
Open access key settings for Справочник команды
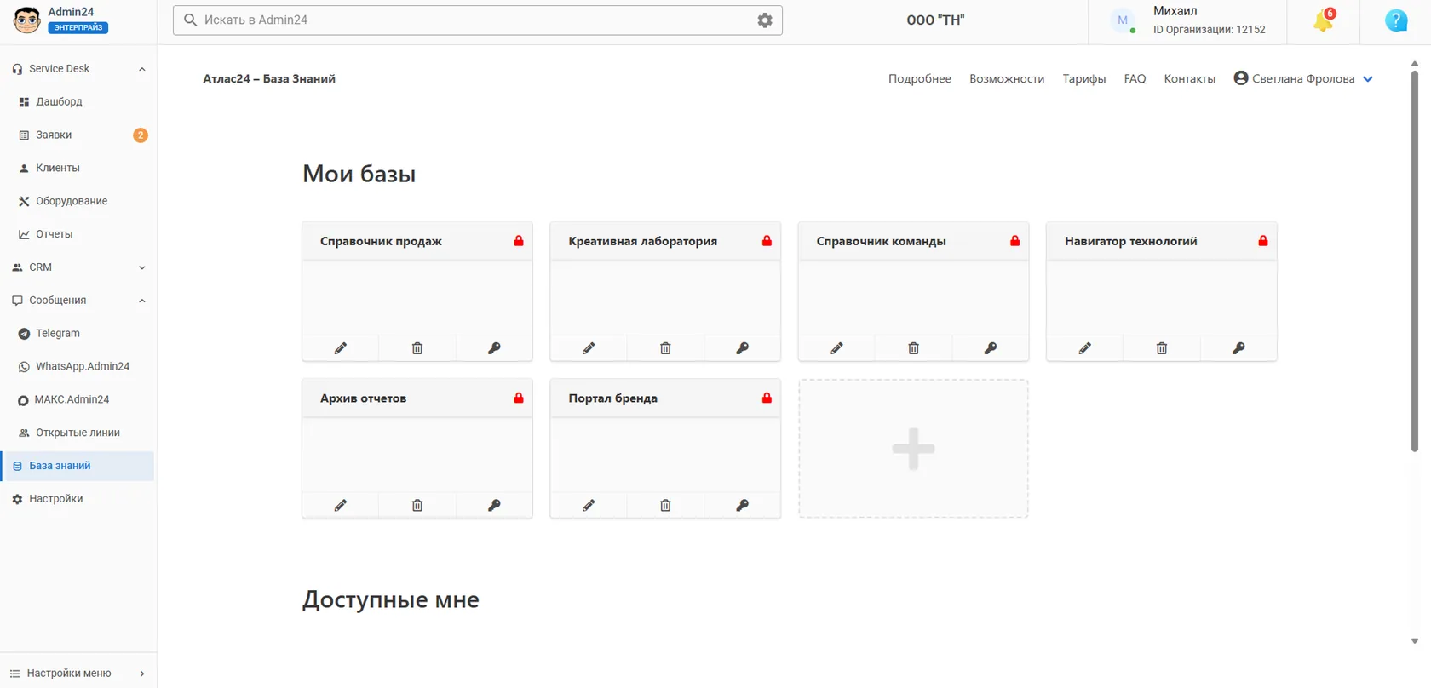pyautogui.click(x=991, y=348)
